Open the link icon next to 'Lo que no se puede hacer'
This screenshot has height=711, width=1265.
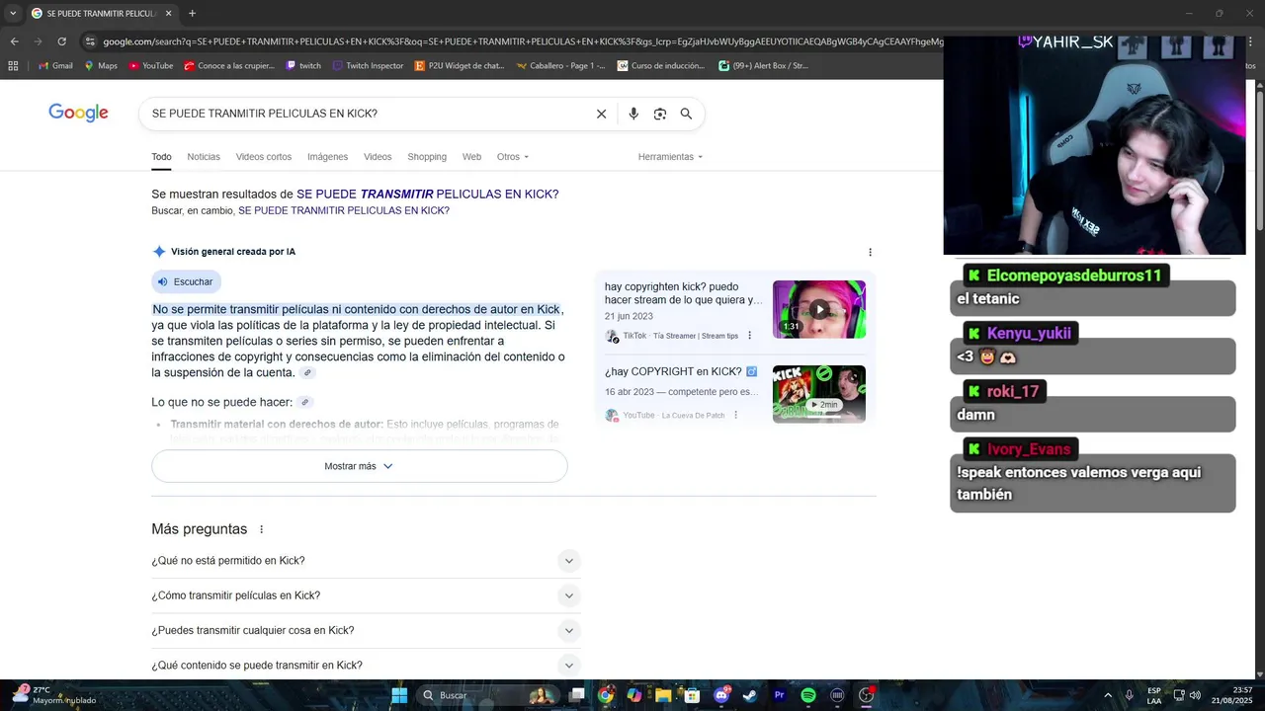[x=305, y=403]
